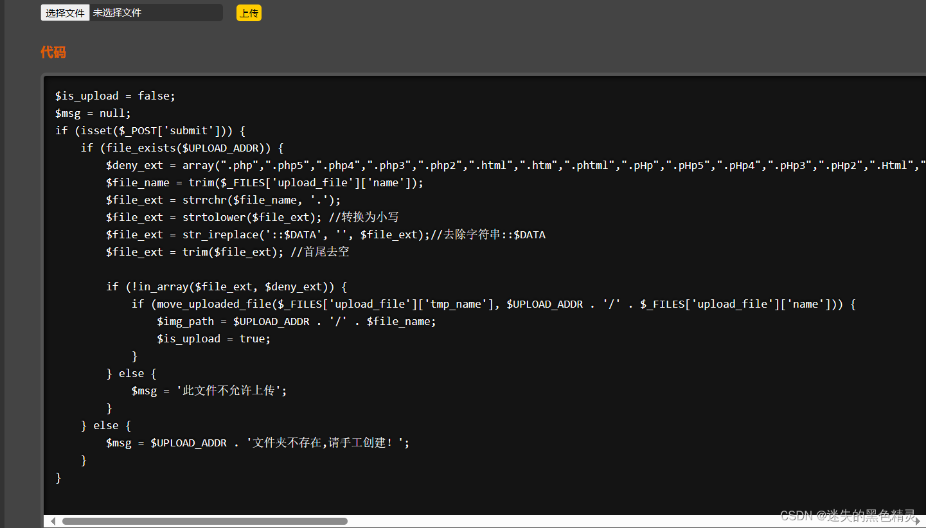Click the strrchr($file_name, '.') line
The height and width of the screenshot is (528, 926).
[x=224, y=200]
